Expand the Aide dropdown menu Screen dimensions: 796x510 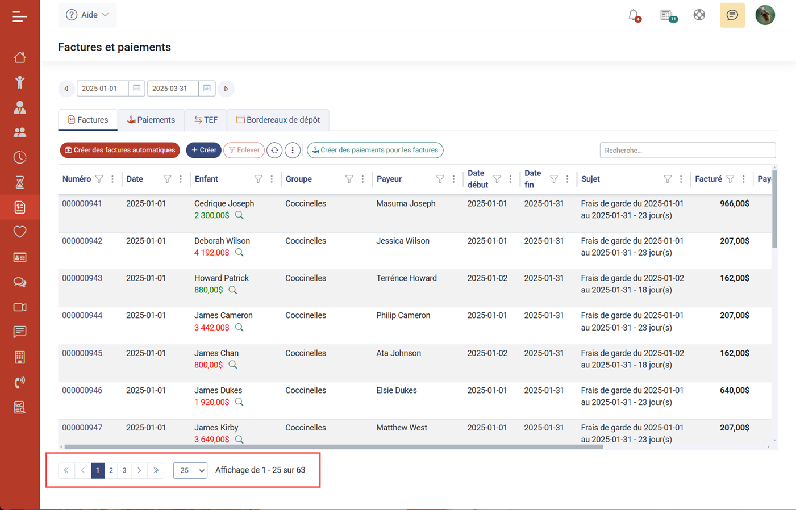coord(87,15)
